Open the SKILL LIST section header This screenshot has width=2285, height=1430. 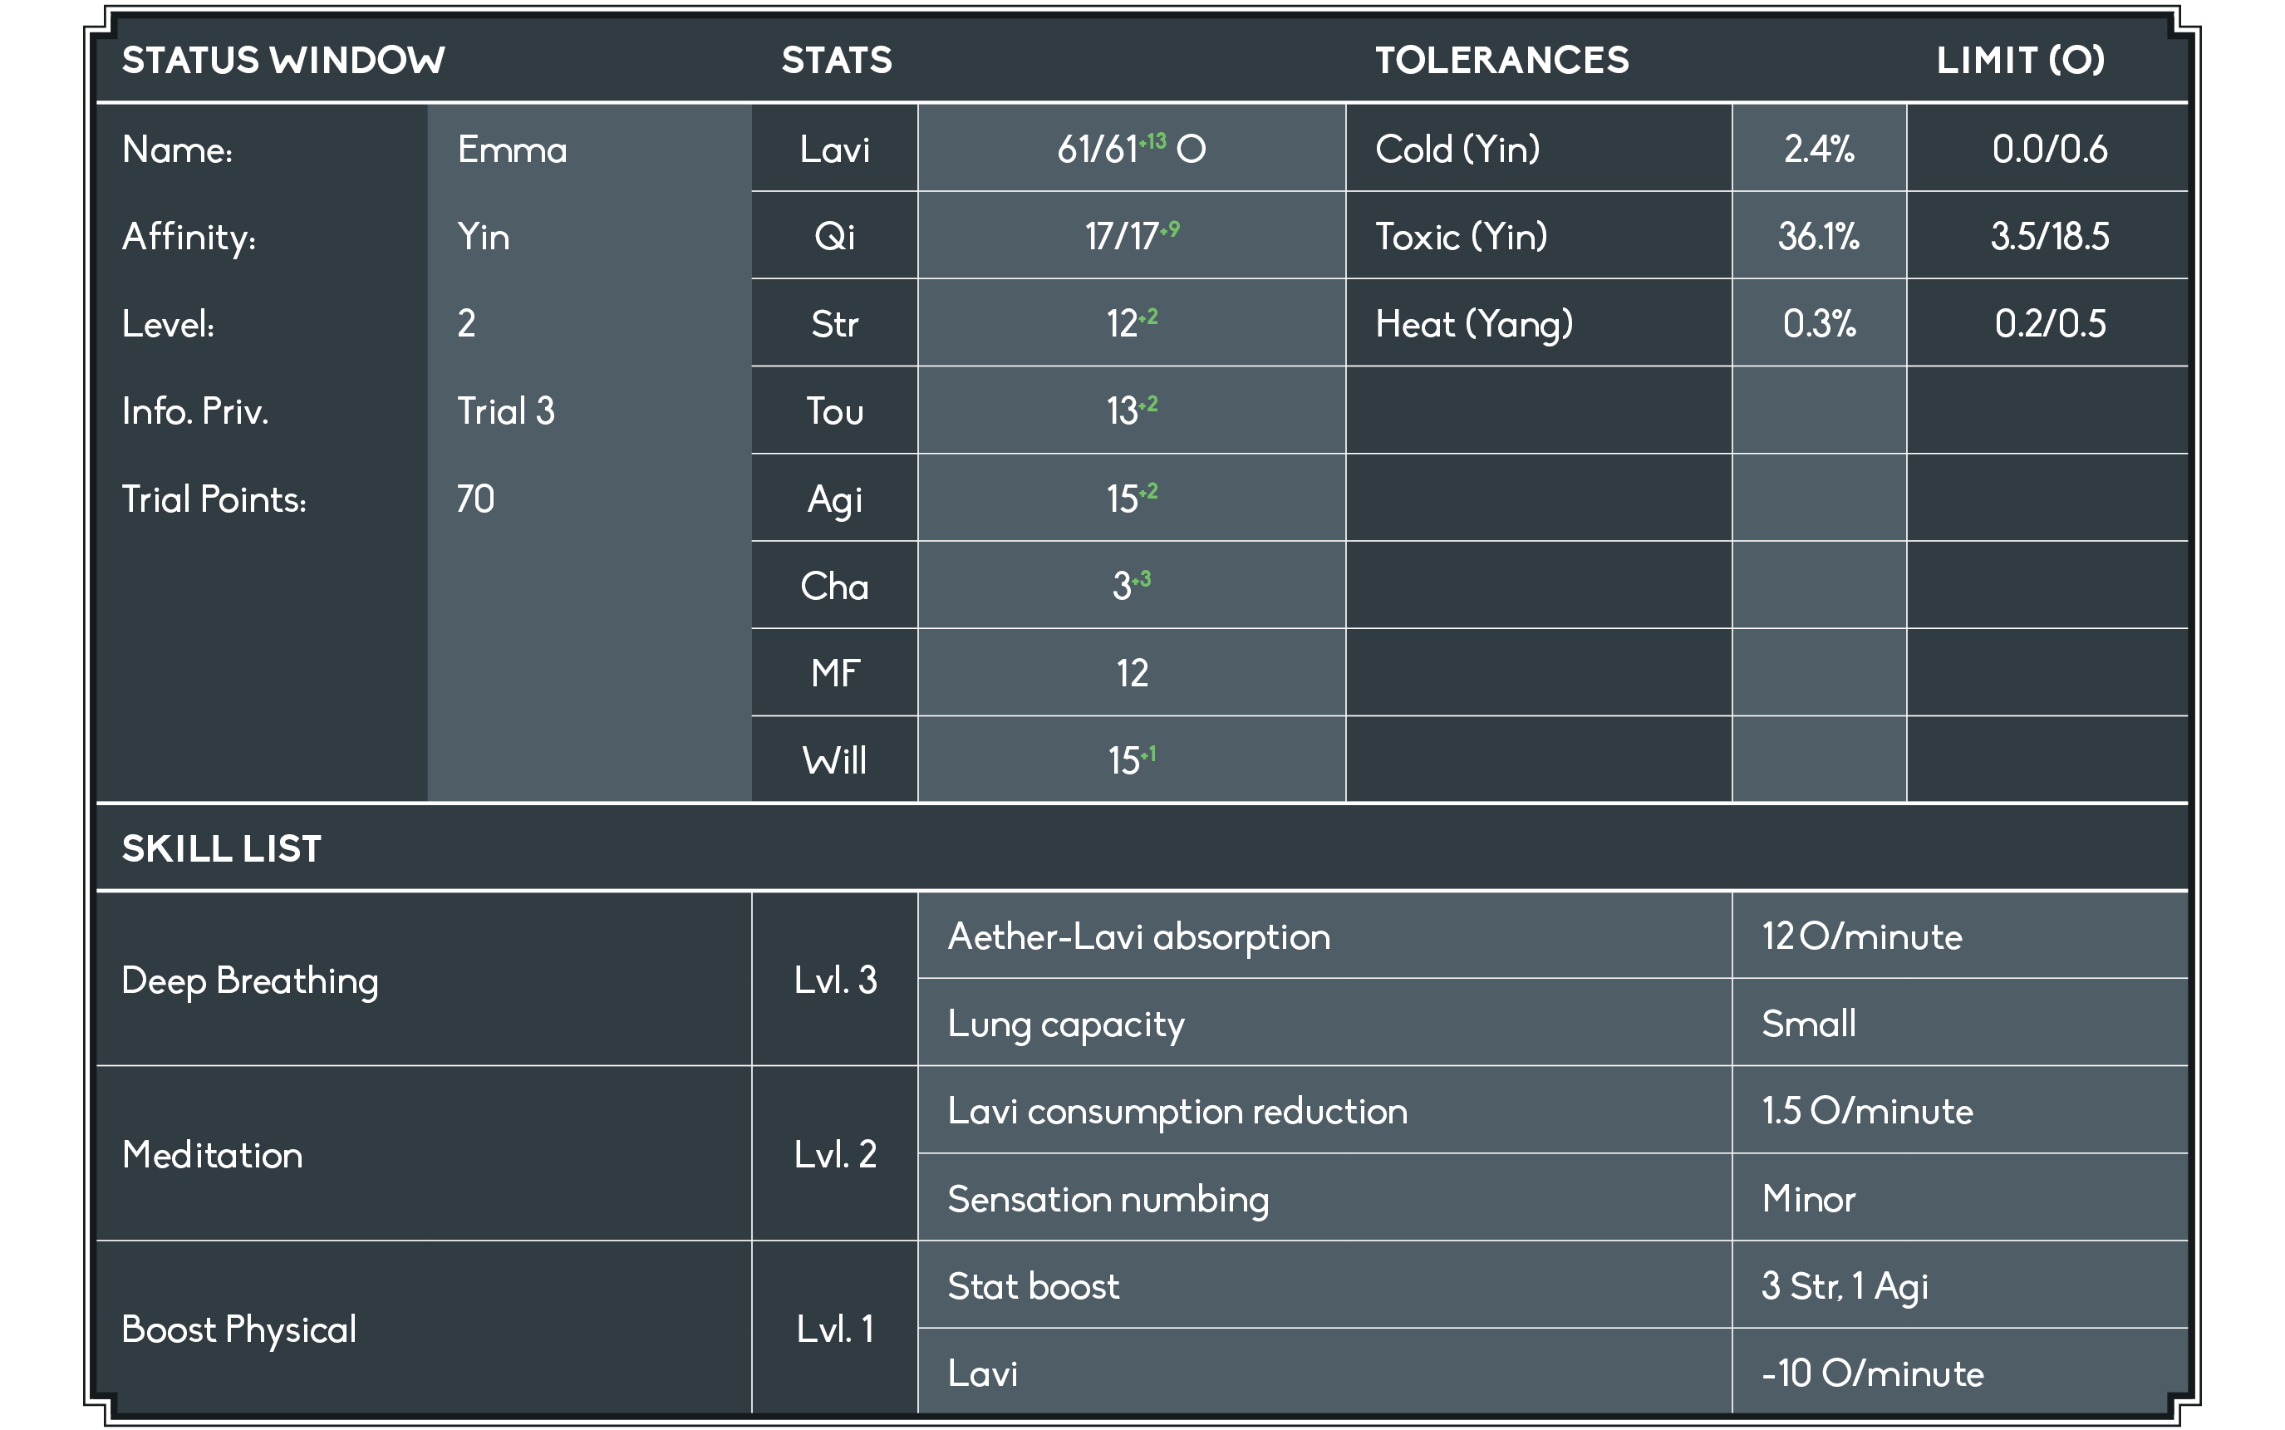(x=221, y=848)
